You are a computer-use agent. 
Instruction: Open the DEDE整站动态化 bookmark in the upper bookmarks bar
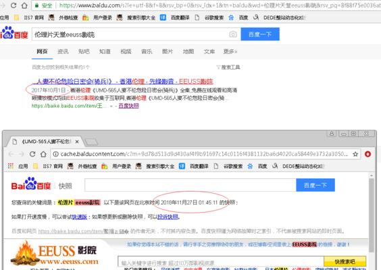point(279,18)
